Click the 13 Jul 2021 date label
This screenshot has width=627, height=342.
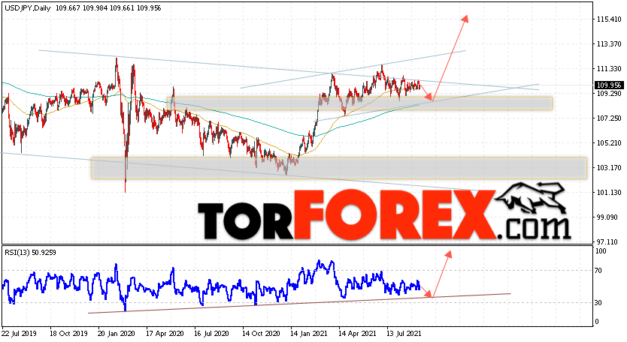404,333
